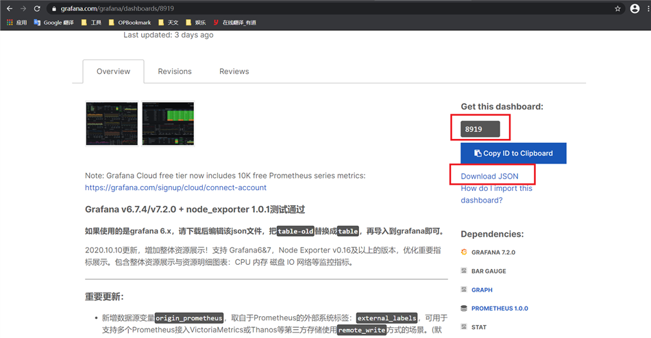
Task: Click the 'external_labels' code label
Action: click(x=386, y=318)
